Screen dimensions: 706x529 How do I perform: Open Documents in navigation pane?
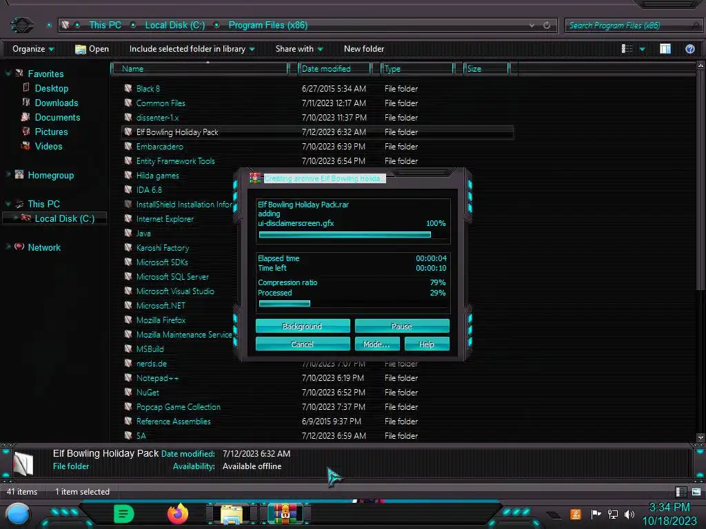[57, 117]
